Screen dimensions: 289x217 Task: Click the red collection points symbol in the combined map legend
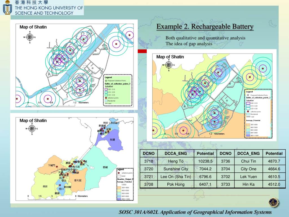[248, 111]
